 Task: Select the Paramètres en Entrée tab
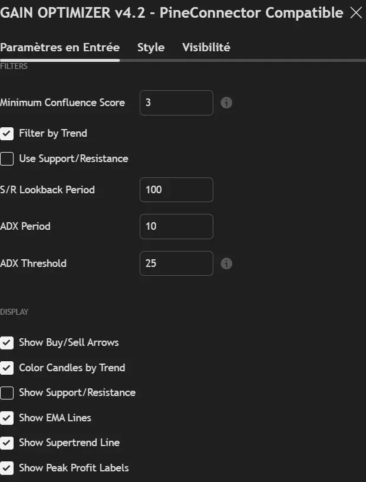click(61, 48)
